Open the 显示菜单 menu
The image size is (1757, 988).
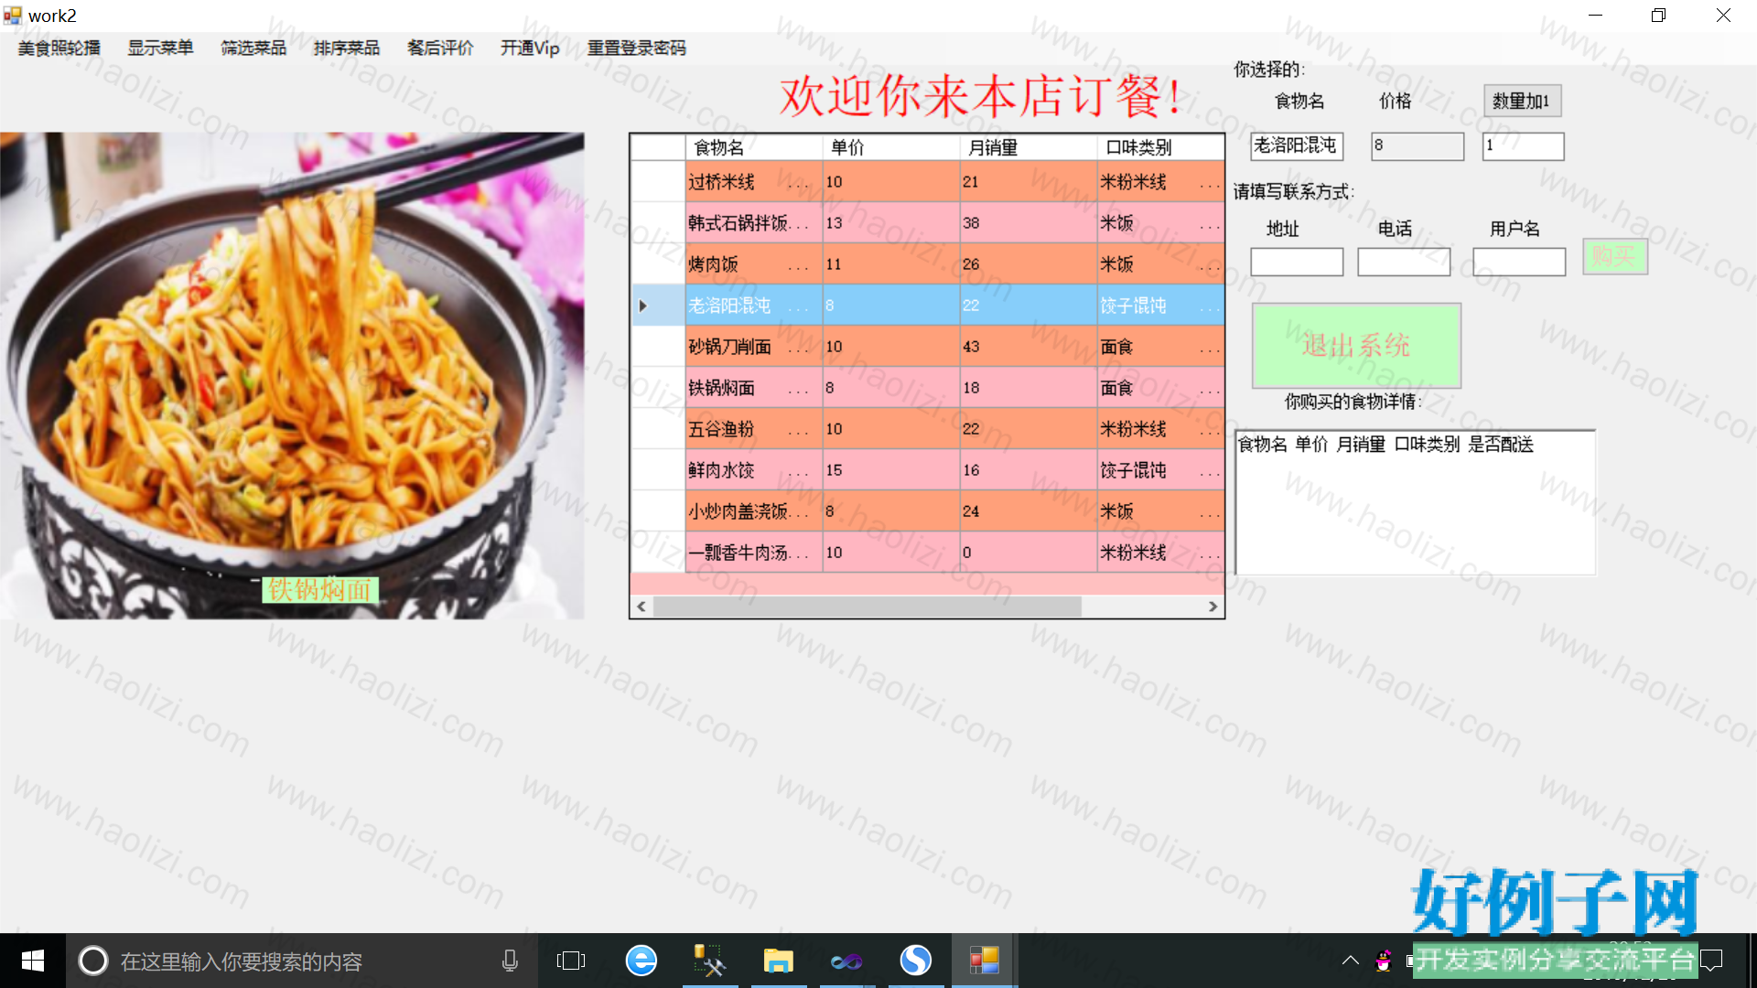pyautogui.click(x=160, y=48)
